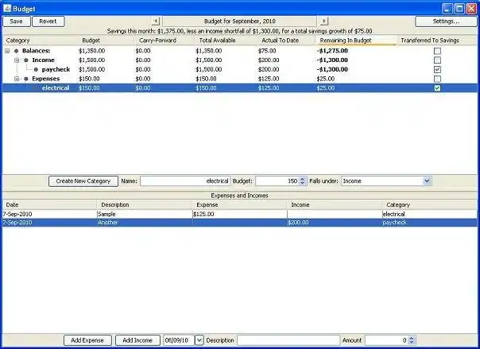Click the Save button
Image resolution: width=480 pixels, height=349 pixels.
(16, 21)
